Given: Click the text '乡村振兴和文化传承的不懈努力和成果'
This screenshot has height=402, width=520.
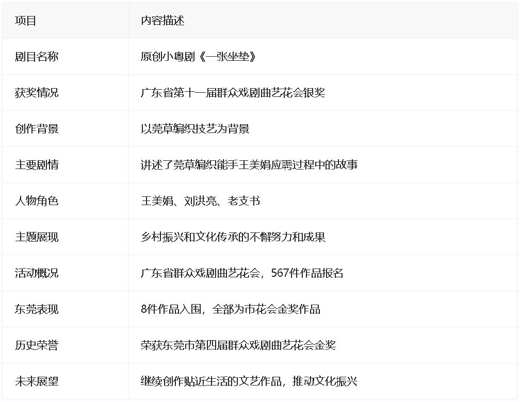Looking at the screenshot, I should click(233, 237).
